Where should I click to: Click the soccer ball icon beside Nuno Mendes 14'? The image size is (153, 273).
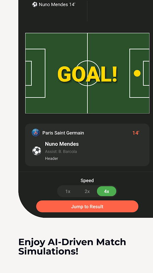coord(35,4)
